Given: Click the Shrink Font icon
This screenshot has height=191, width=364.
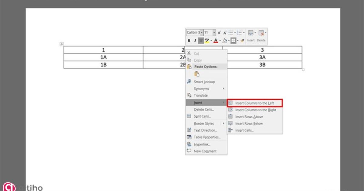Looking at the screenshot, I should coord(225,33).
